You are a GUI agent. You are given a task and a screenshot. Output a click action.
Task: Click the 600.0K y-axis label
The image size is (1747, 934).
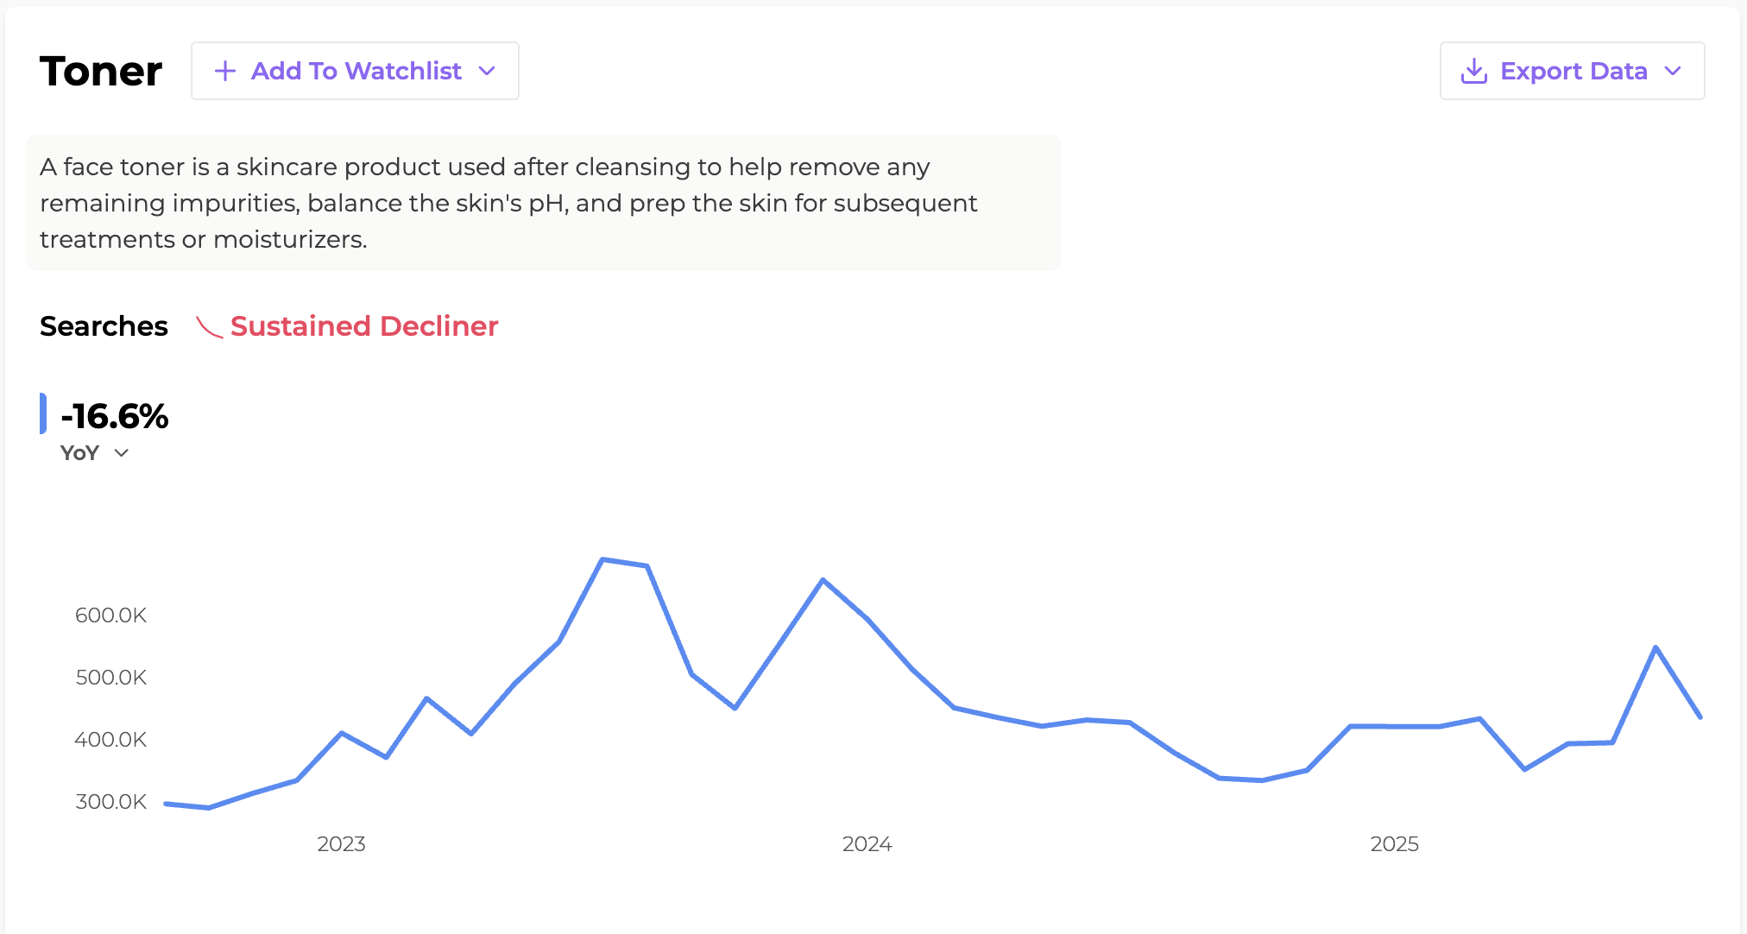point(110,615)
